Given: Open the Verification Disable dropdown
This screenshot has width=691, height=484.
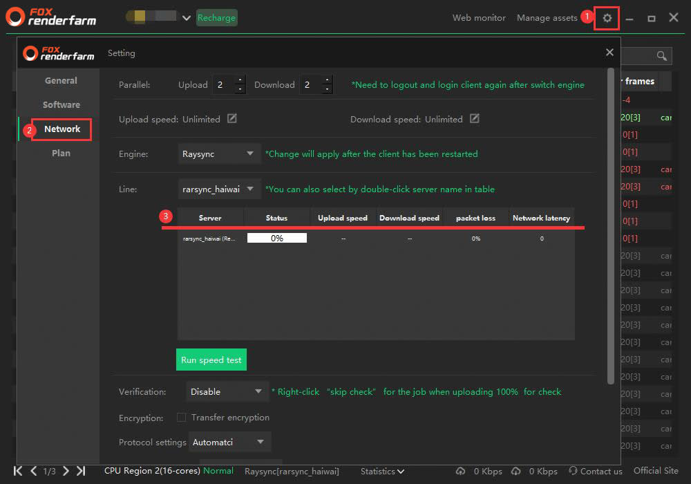Looking at the screenshot, I should pos(227,391).
